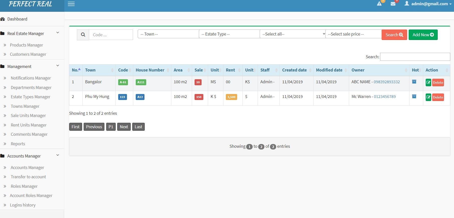Click the edit icon for Bangalor row

tap(428, 82)
